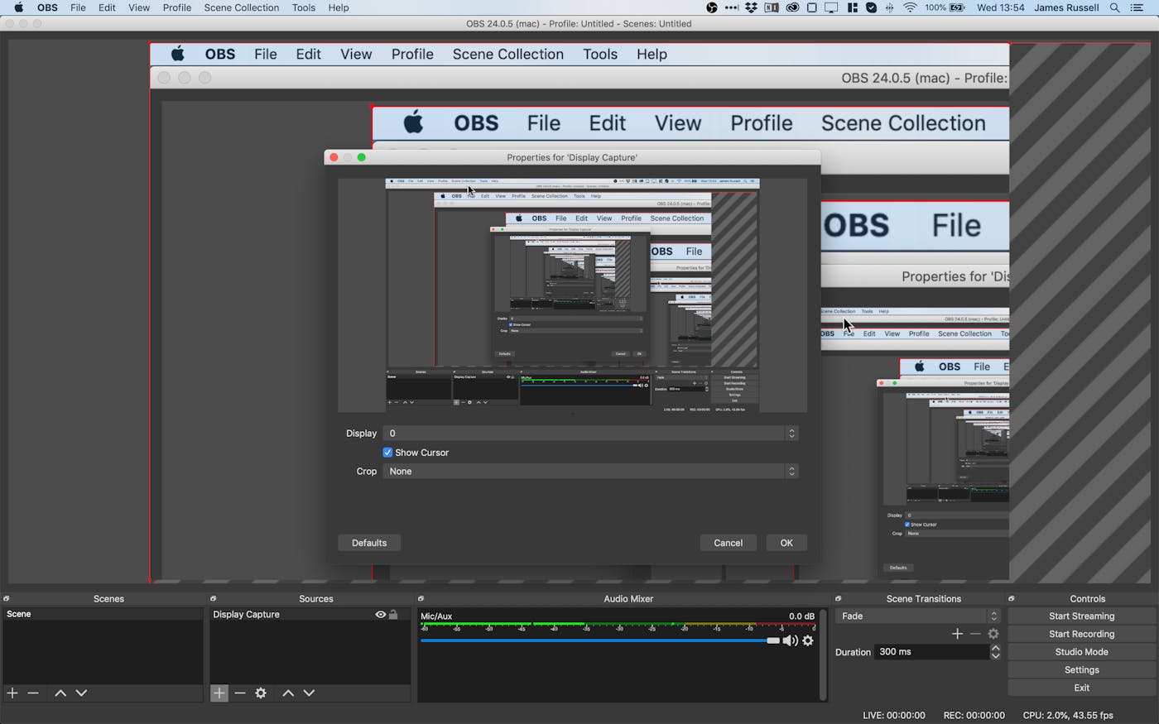Toggle Show Cursor checkbox in Properties dialog
Screen dimensions: 1159x724
[x=387, y=453]
